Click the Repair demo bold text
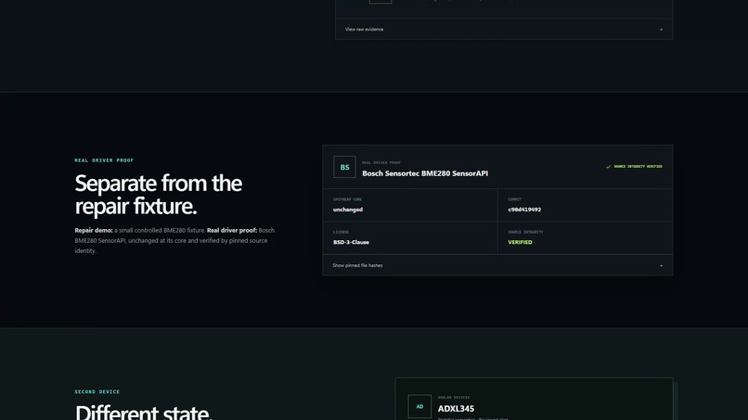 pos(94,230)
